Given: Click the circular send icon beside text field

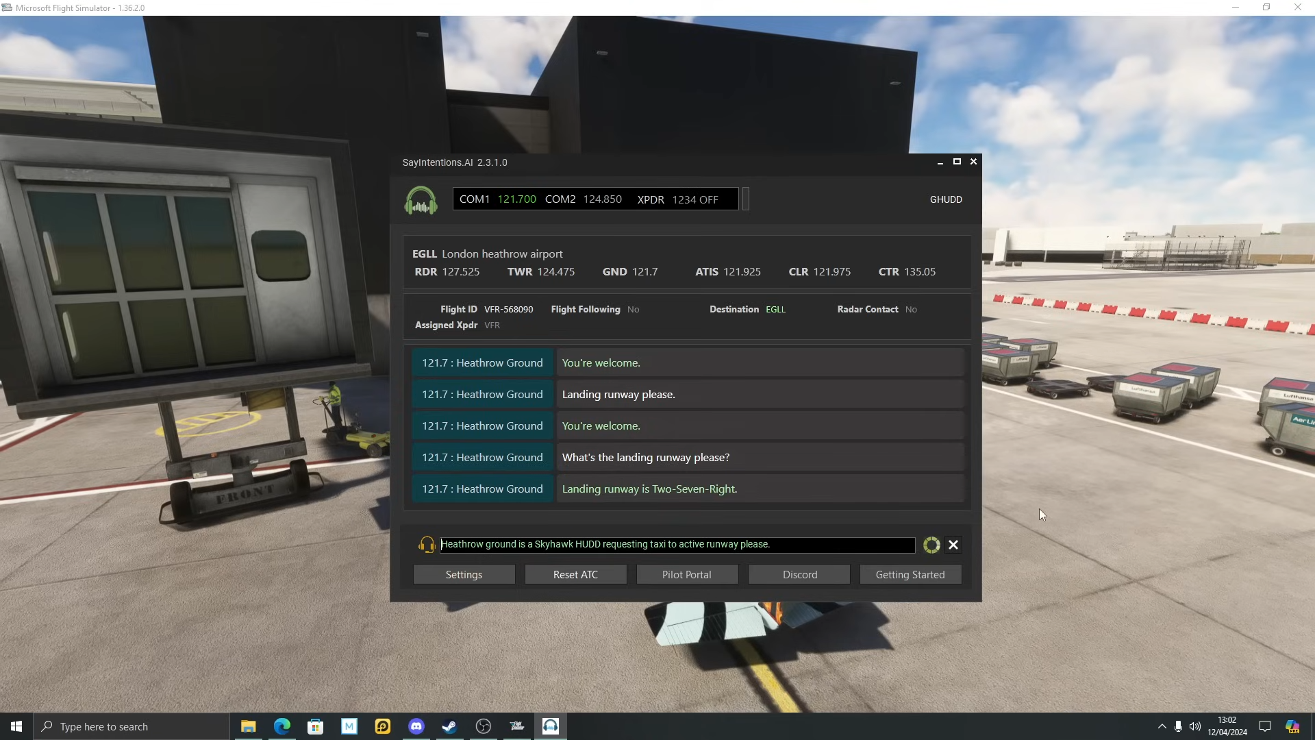Looking at the screenshot, I should click(931, 545).
